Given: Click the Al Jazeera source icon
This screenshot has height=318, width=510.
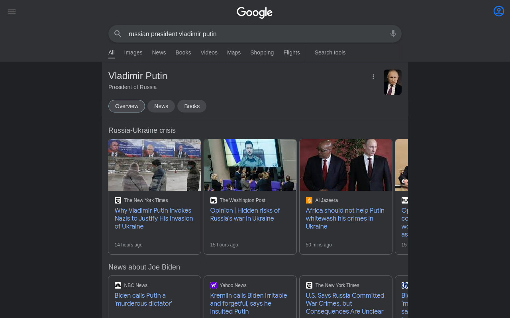Looking at the screenshot, I should pyautogui.click(x=309, y=200).
